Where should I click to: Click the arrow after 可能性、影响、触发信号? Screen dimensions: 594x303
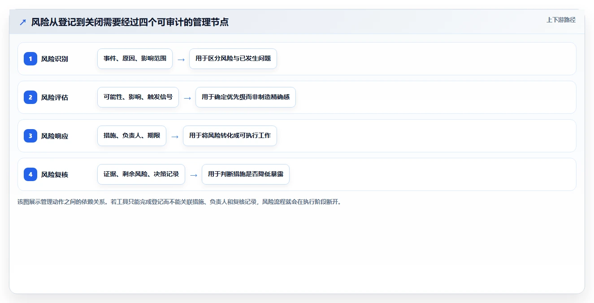(187, 98)
